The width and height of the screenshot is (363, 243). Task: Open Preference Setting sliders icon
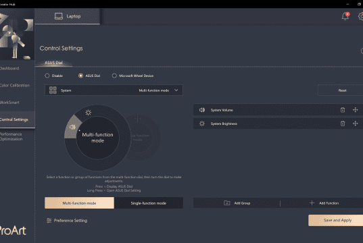[x=49, y=221]
